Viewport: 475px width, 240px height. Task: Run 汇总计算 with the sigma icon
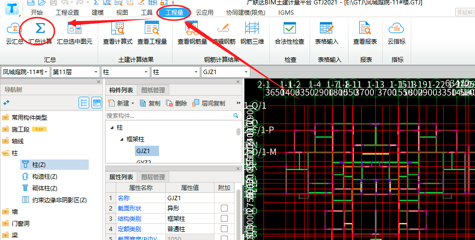(40, 29)
